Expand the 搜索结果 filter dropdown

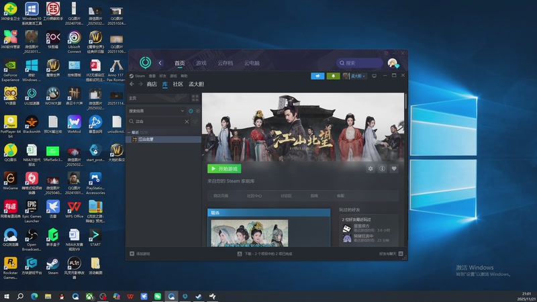click(x=156, y=111)
